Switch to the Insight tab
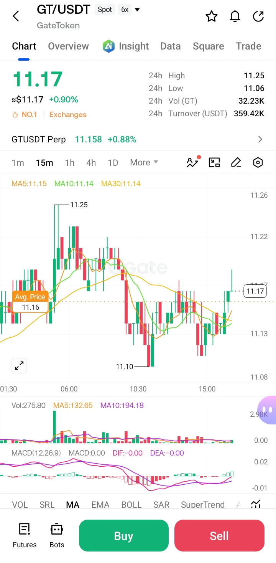 click(134, 46)
